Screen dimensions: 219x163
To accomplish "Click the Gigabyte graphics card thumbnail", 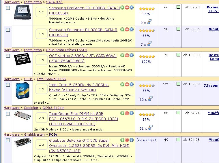I will (x=22, y=143).
